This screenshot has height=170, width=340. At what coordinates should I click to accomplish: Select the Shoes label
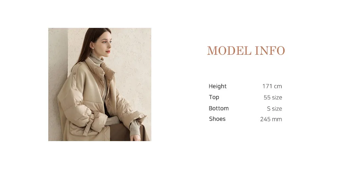point(217,119)
